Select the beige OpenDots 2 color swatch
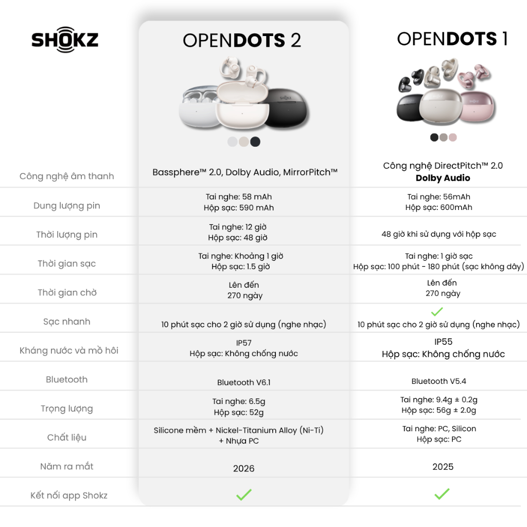Screen dimensions: 527x527 [x=244, y=142]
